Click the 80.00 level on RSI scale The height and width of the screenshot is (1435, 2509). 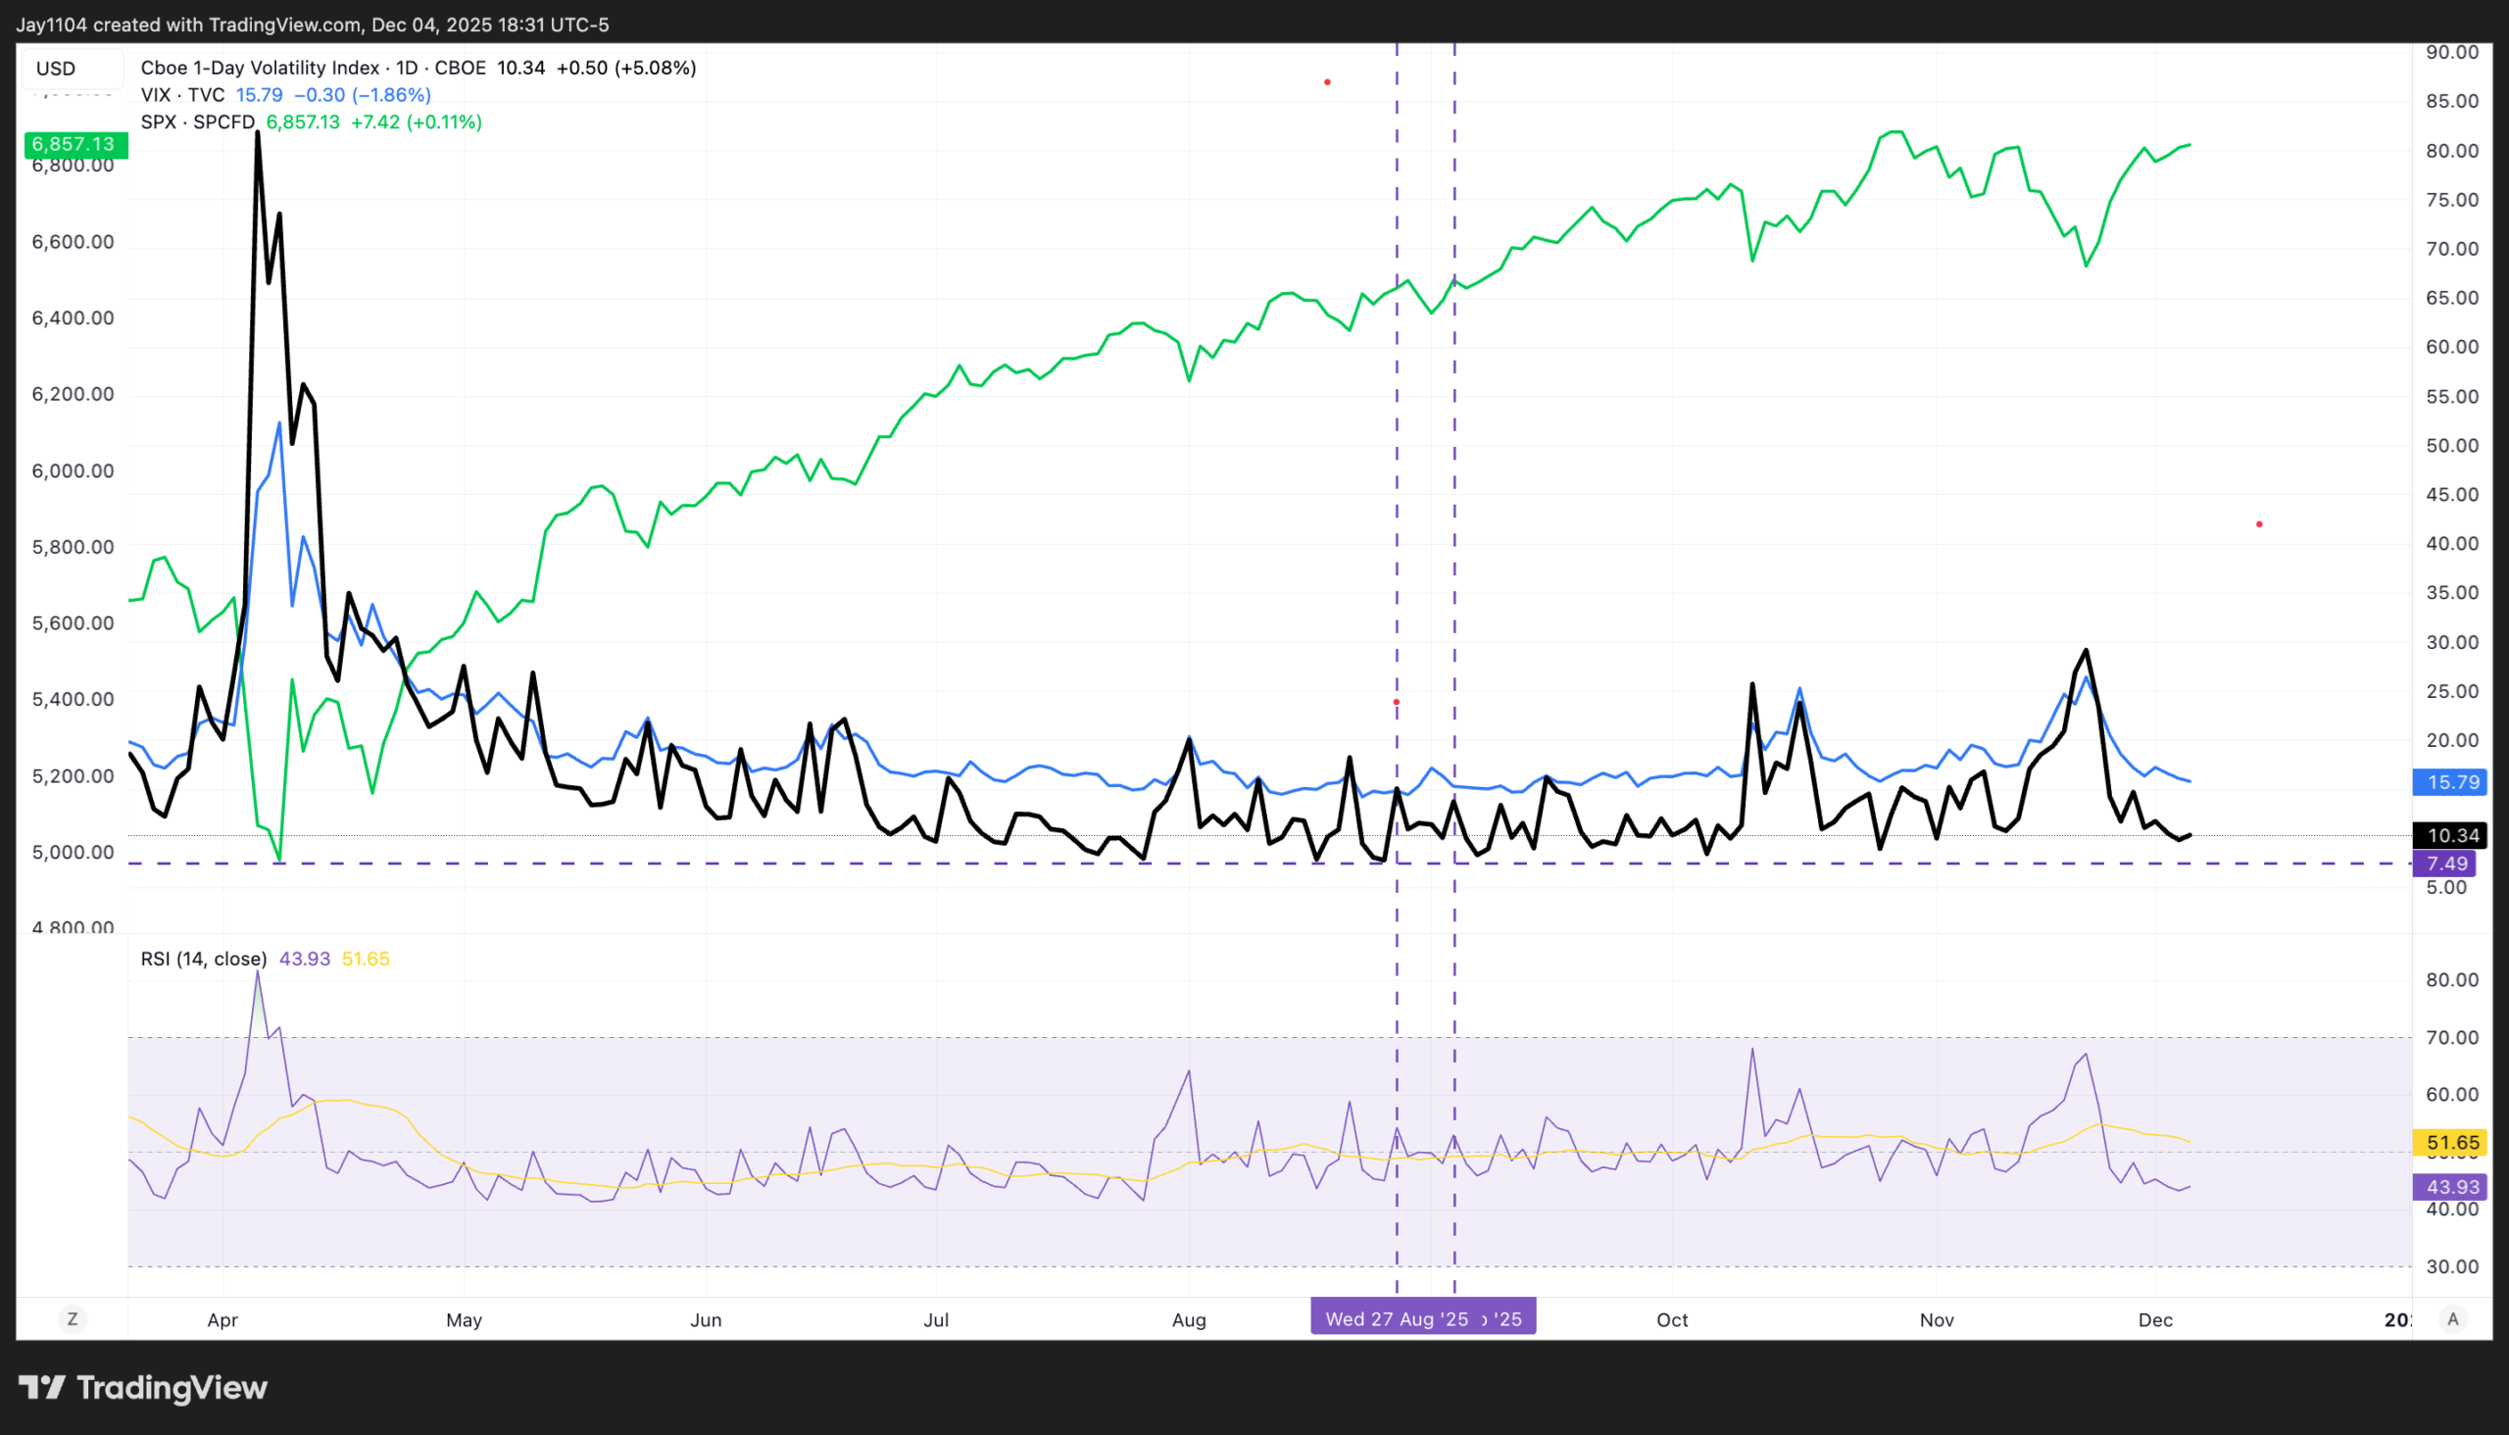point(2451,979)
